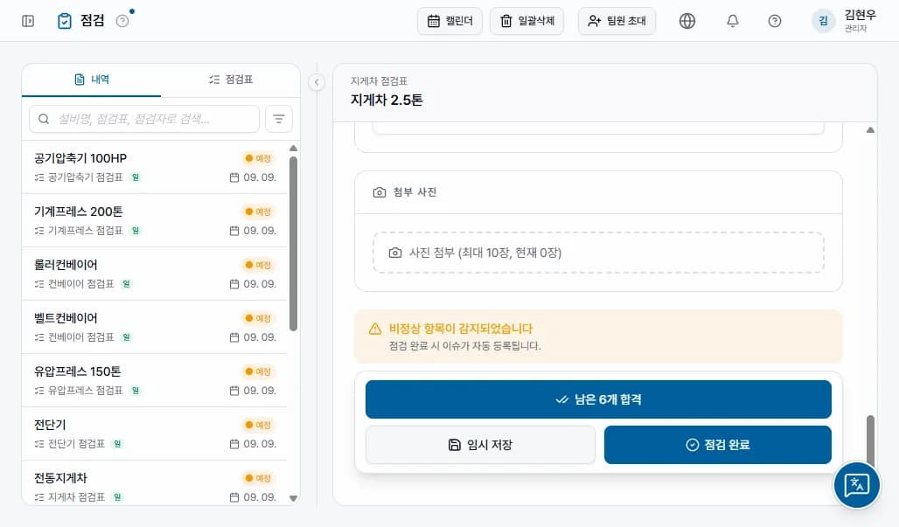Open the help icon next to 점검 title

click(122, 21)
